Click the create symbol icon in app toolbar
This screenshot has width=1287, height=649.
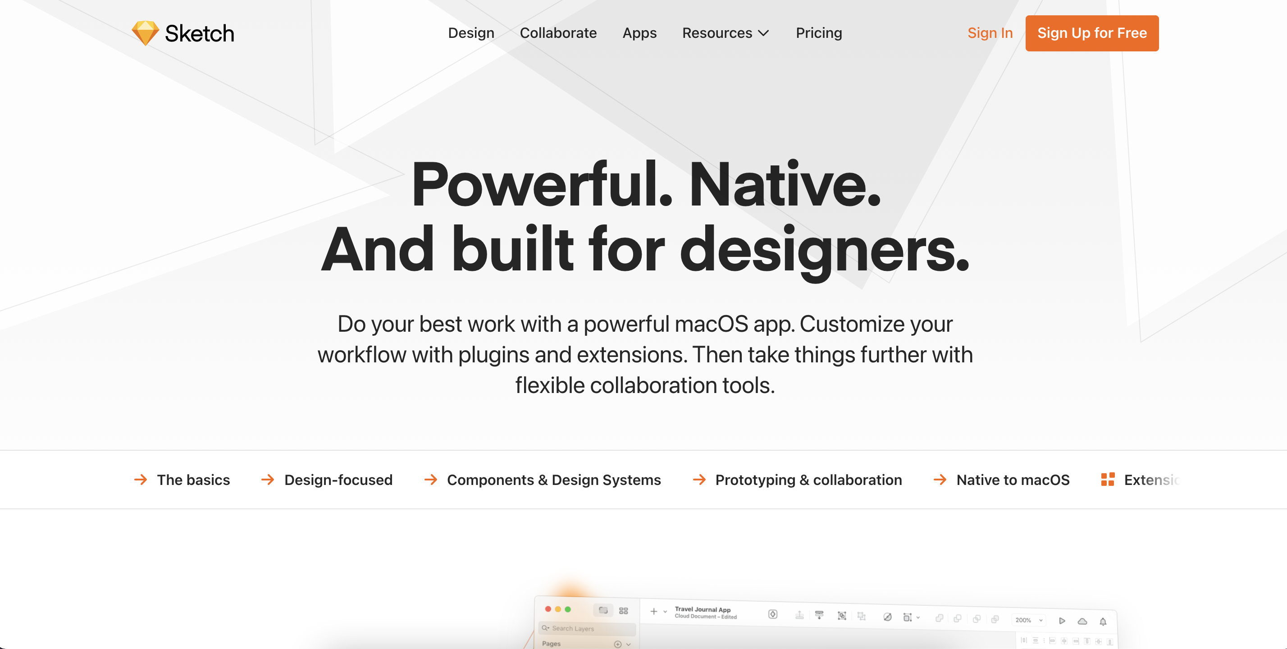pyautogui.click(x=772, y=614)
